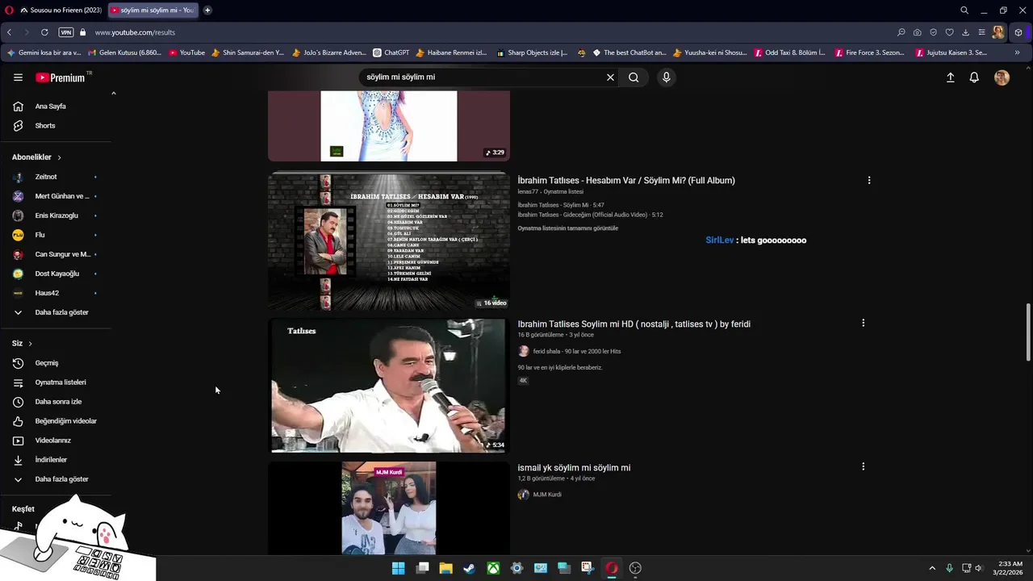
Task: Expand the Abonelikler section heading
Action: 36,157
